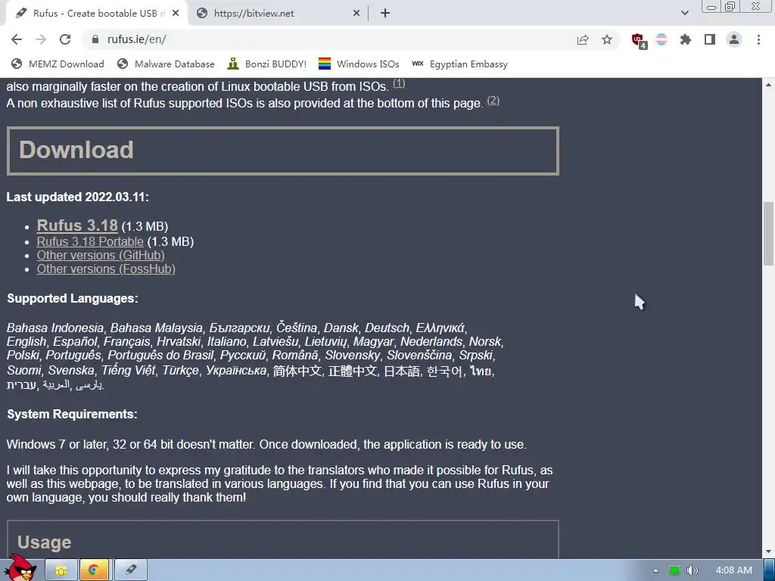Open Malware Database bookmark
The image size is (775, 581).
166,64
